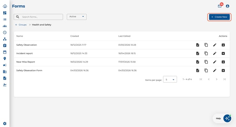Open the cloud logo home icon
Viewport: 236px width, 127px height.
(5, 6)
